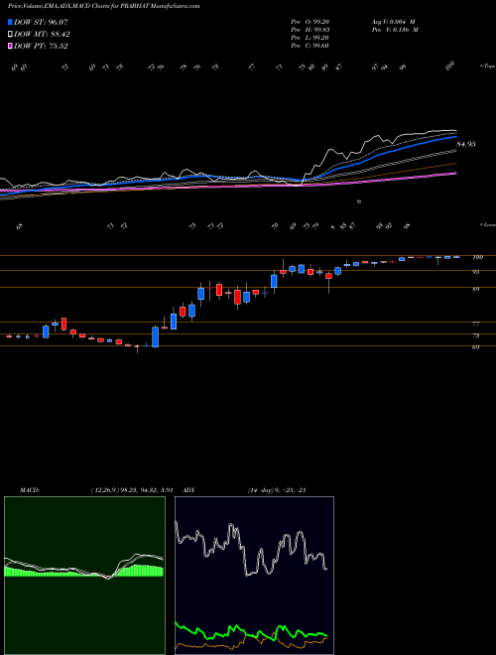This screenshot has width=496, height=655.
Task: Click the 'Pre O: 99.20' value
Action: pyautogui.click(x=310, y=22)
